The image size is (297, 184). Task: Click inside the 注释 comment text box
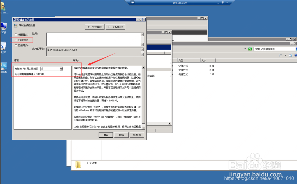94,40
